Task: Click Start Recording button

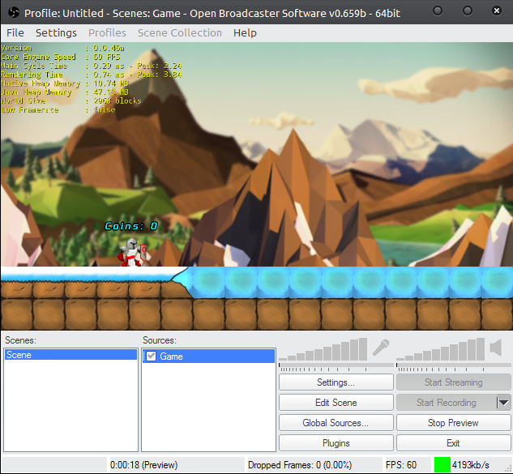Action: click(447, 403)
